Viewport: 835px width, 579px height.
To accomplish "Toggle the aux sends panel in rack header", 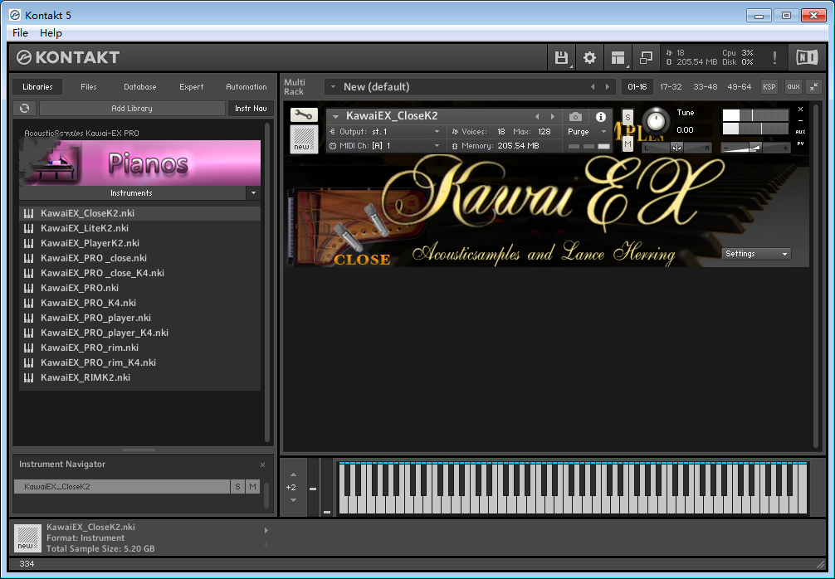I will [x=793, y=87].
